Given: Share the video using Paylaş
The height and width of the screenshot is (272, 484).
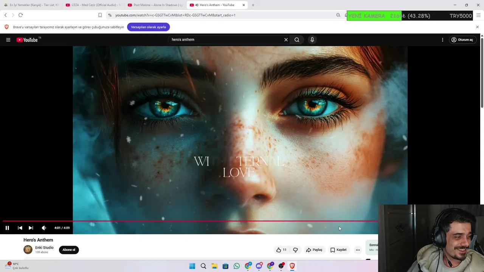Looking at the screenshot, I should pyautogui.click(x=314, y=250).
